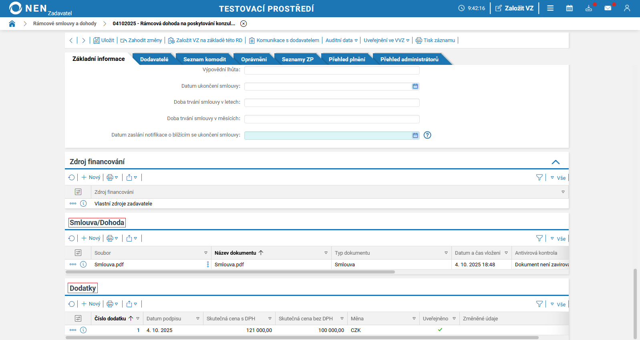Click Tisk záznamu to print
The width and height of the screenshot is (640, 340).
(435, 40)
